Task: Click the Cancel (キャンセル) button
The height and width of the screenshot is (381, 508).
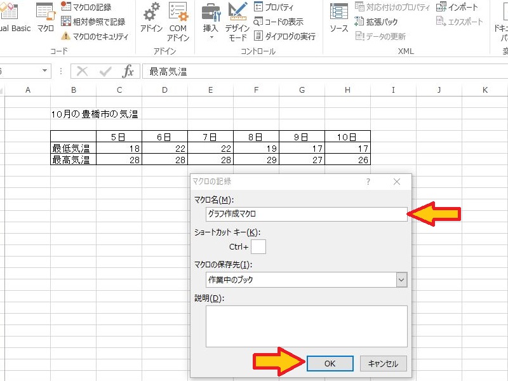Action: point(384,363)
